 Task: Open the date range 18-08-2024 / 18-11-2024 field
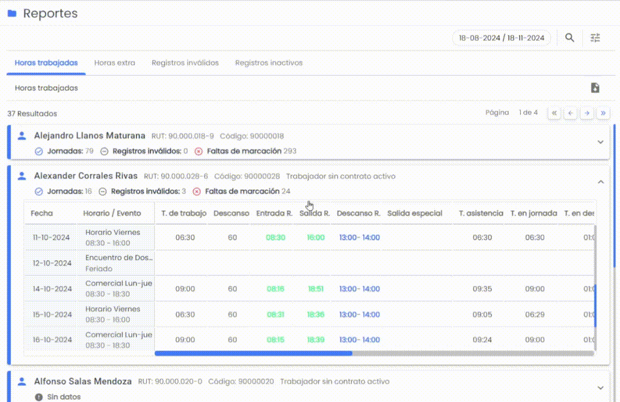(501, 38)
